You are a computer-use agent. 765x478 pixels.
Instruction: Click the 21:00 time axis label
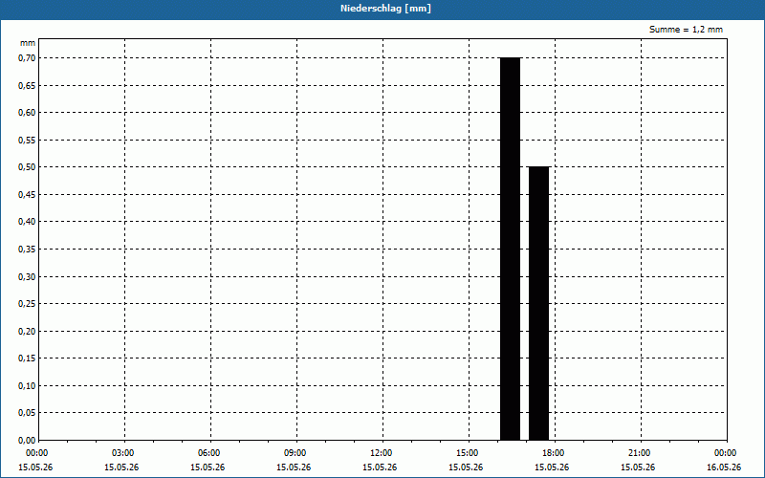point(641,453)
